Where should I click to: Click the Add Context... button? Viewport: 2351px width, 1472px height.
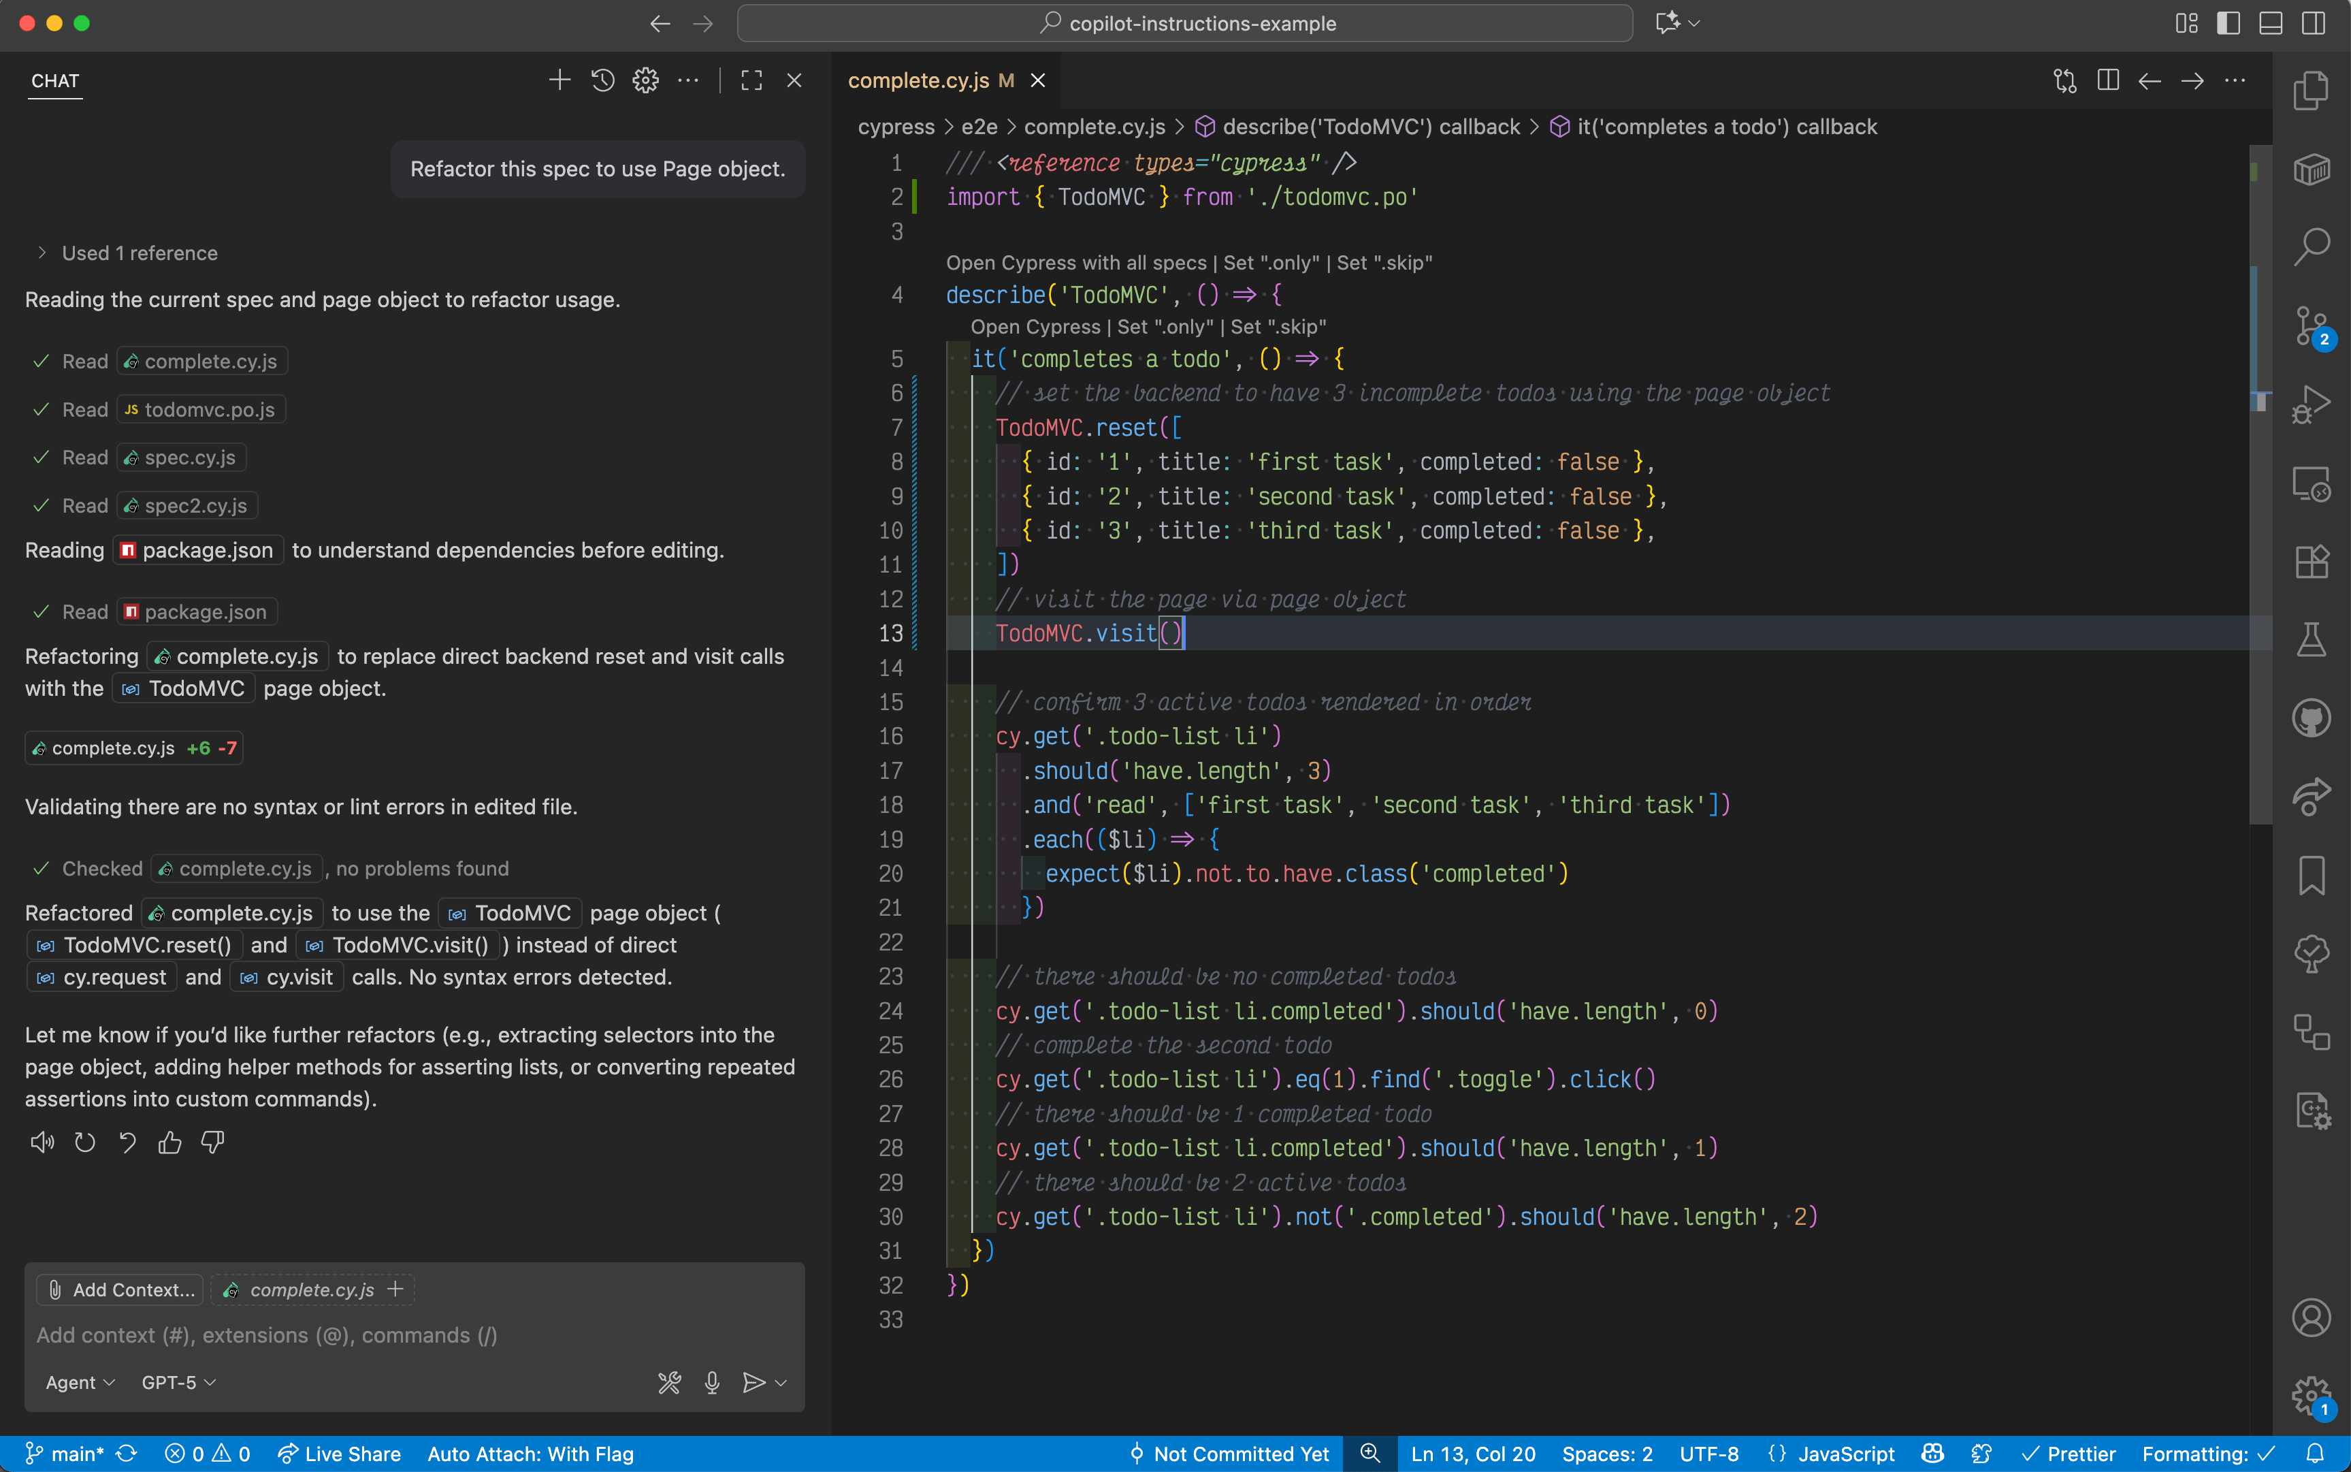click(x=120, y=1289)
